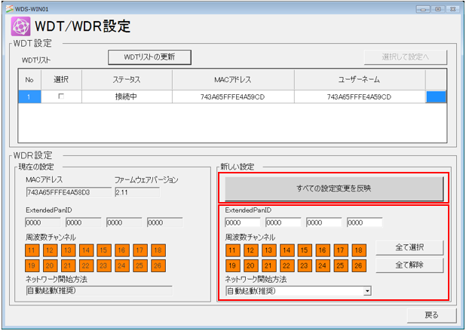Open the network start method dropdown

pos(367,290)
